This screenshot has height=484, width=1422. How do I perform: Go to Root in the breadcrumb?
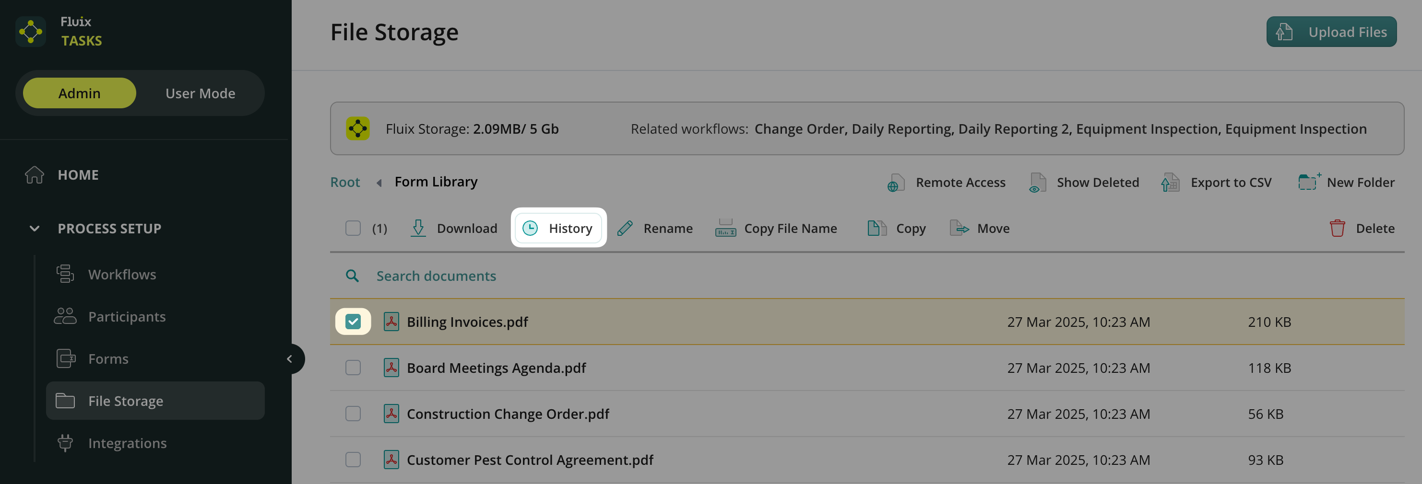[x=345, y=182]
